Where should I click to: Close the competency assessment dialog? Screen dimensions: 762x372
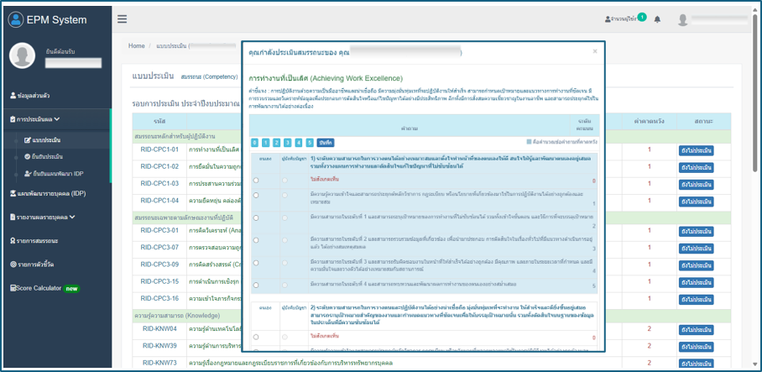tap(595, 51)
